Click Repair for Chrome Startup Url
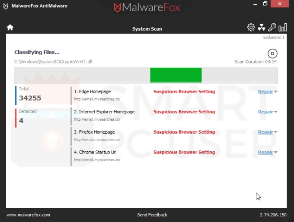The image size is (294, 222). coord(265,152)
